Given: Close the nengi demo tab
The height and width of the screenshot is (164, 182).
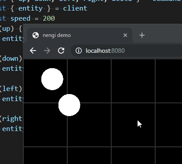Looking at the screenshot, I should (125, 35).
